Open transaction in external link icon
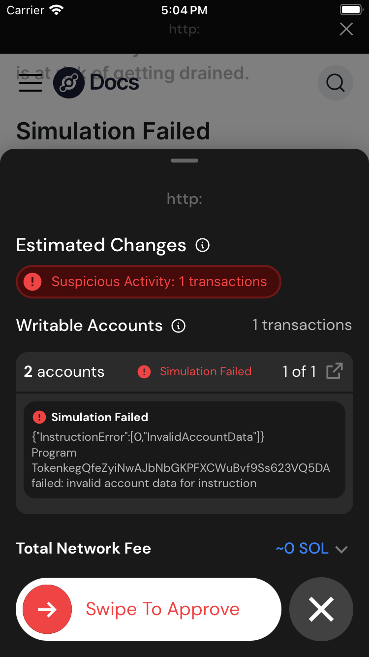369x657 pixels. [x=335, y=371]
